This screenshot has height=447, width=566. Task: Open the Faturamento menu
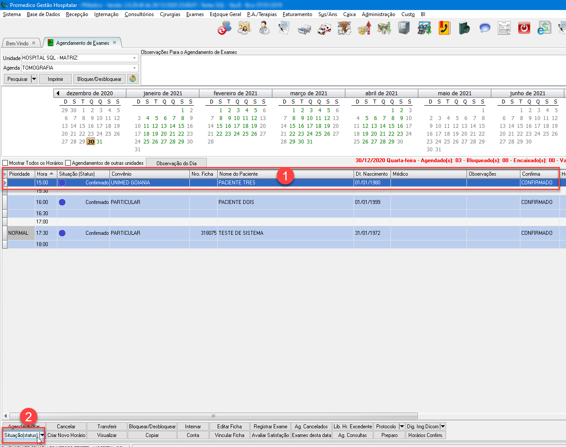click(x=297, y=14)
